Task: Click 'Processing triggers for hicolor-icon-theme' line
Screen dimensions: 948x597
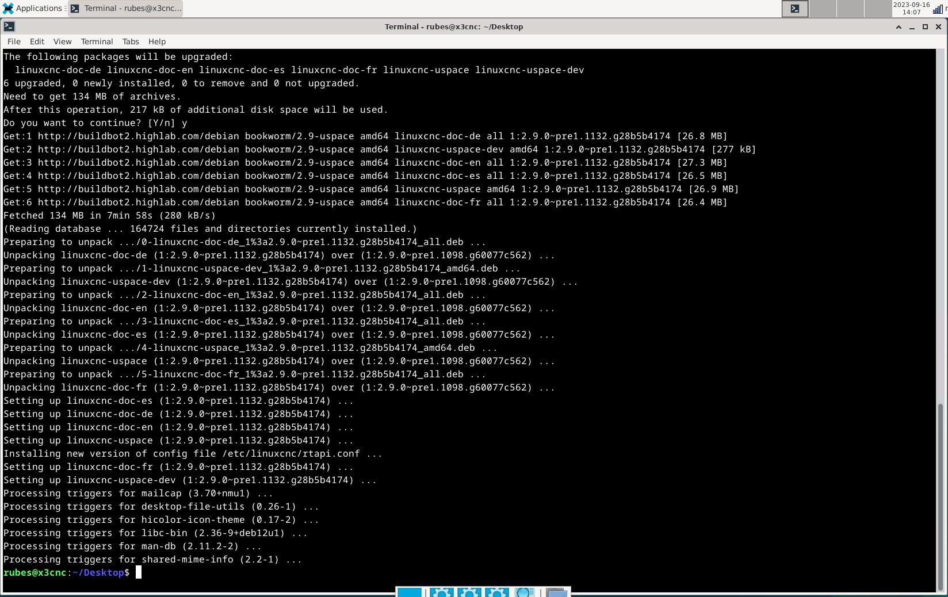Action: 162,519
